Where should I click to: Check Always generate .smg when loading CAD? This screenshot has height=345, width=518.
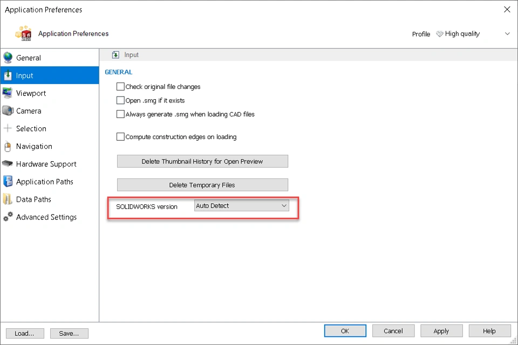tap(120, 114)
